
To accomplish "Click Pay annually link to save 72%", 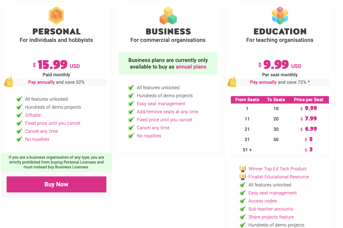I will tap(263, 82).
